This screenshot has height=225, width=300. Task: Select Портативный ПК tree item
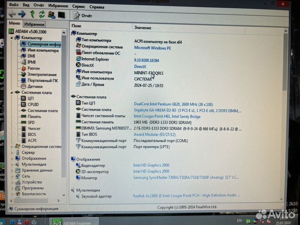[x=40, y=80]
